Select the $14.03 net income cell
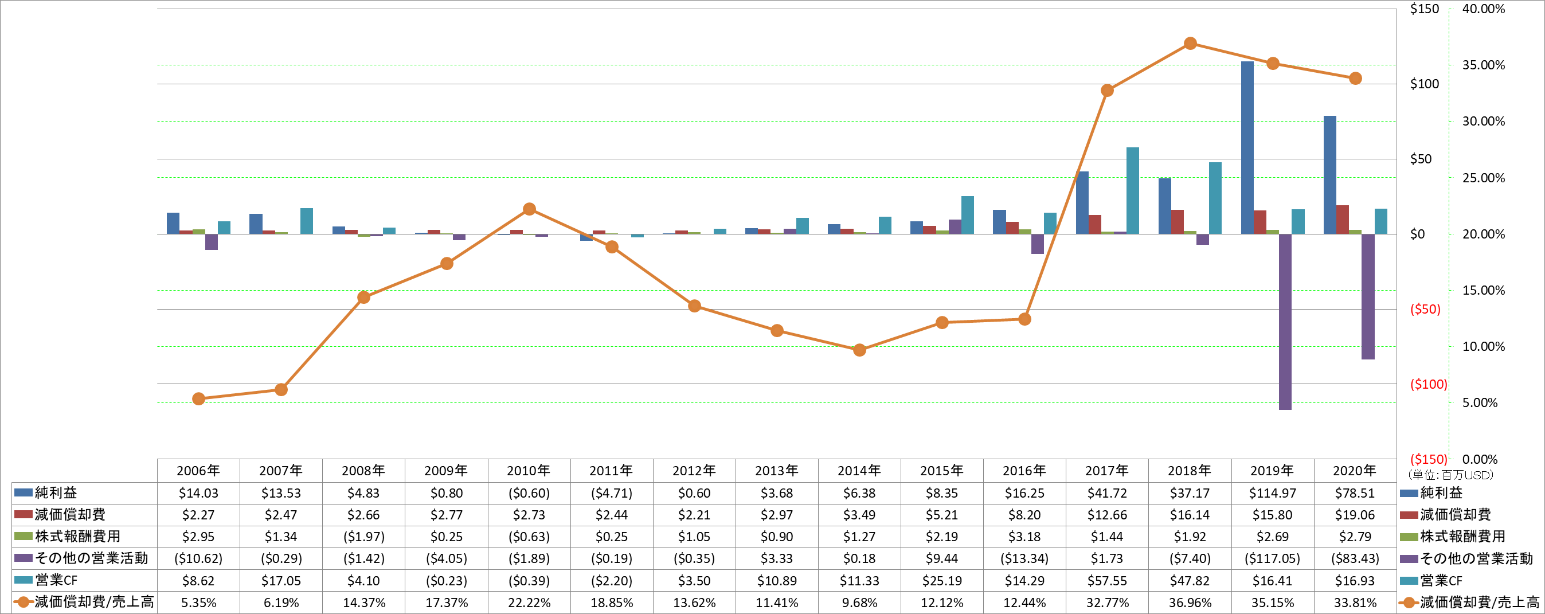 click(198, 493)
